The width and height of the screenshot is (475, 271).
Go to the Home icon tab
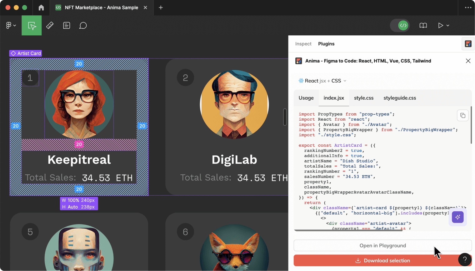[x=41, y=8]
